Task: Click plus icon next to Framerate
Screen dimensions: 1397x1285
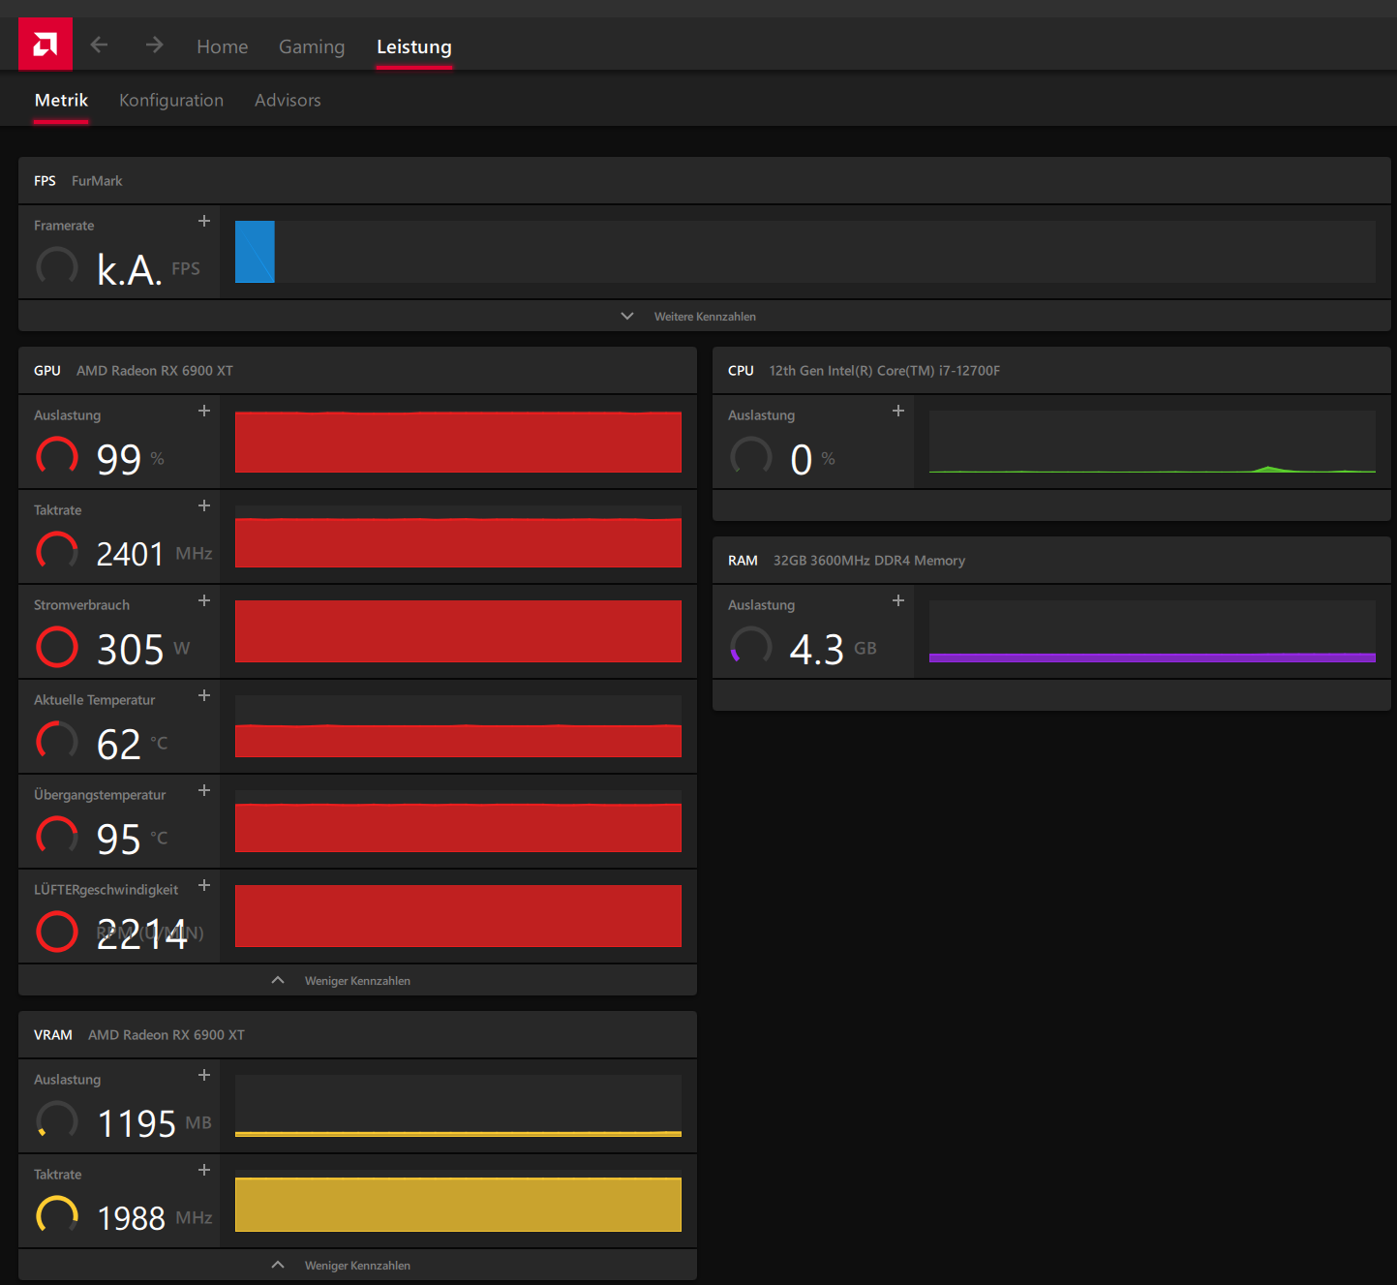Action: click(x=204, y=221)
